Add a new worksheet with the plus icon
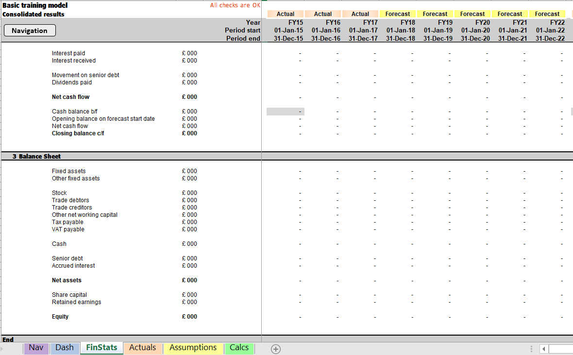 pos(275,349)
